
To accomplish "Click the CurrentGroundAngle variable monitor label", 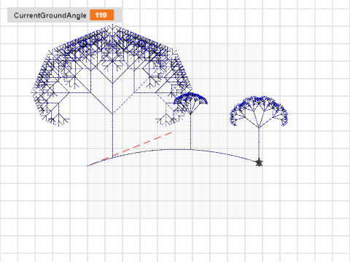I will point(50,15).
